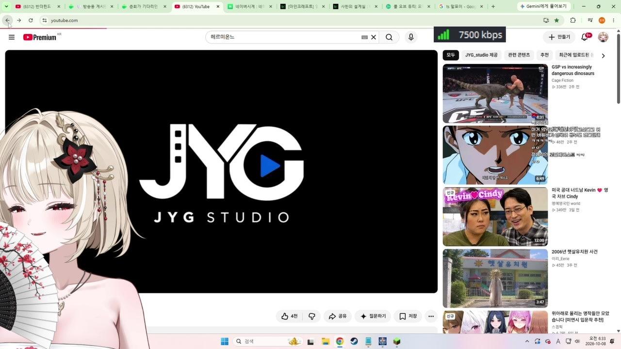
Task: Open Steam from the taskbar
Action: tap(354, 341)
